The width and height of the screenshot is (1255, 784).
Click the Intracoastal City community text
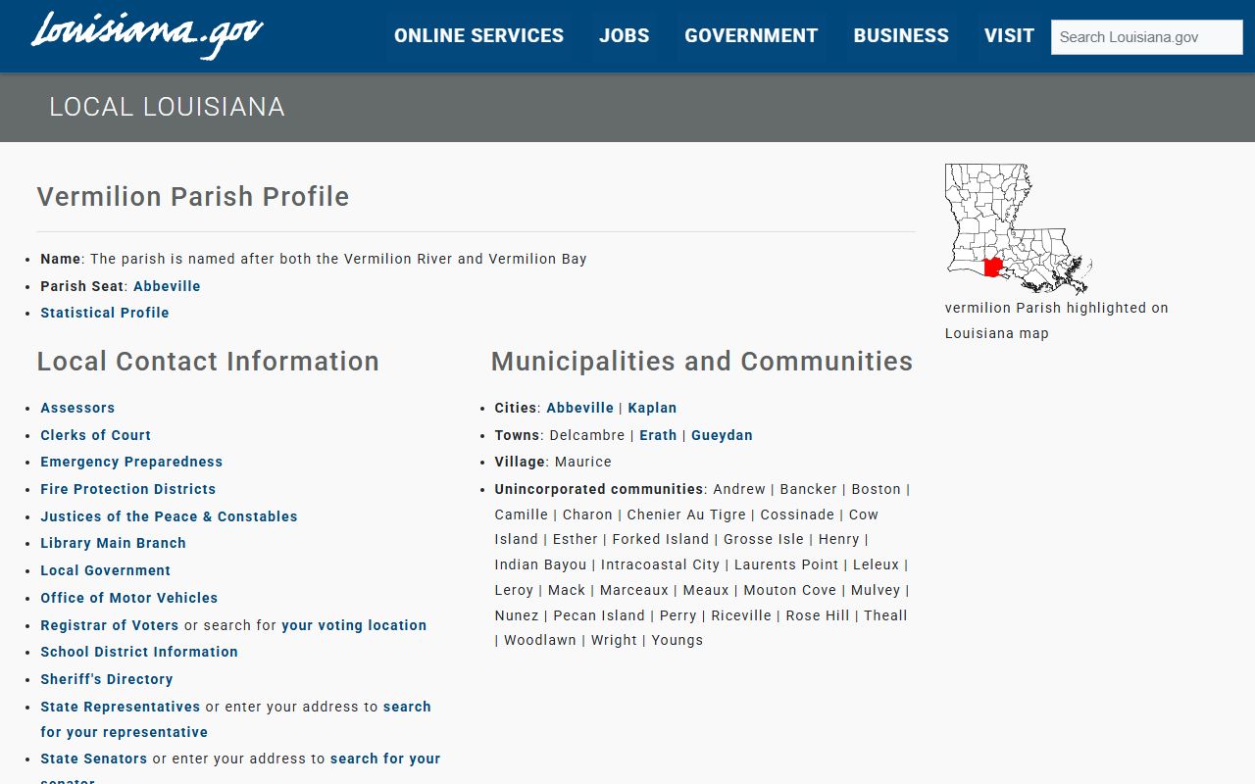pyautogui.click(x=661, y=564)
